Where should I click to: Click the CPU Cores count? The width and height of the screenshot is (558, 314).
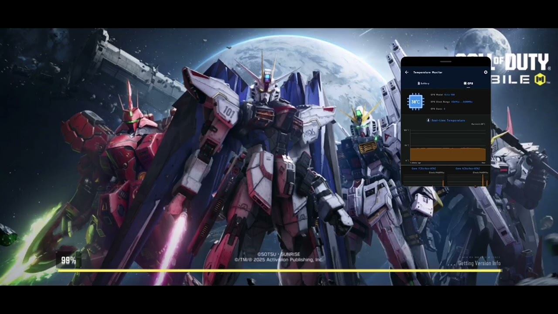[x=444, y=109]
